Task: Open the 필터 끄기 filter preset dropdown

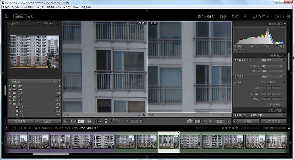Action: pyautogui.click(x=275, y=128)
